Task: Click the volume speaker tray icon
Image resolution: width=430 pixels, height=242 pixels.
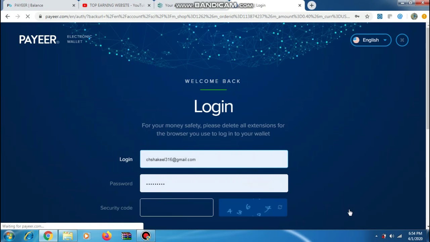Action: pos(392,236)
